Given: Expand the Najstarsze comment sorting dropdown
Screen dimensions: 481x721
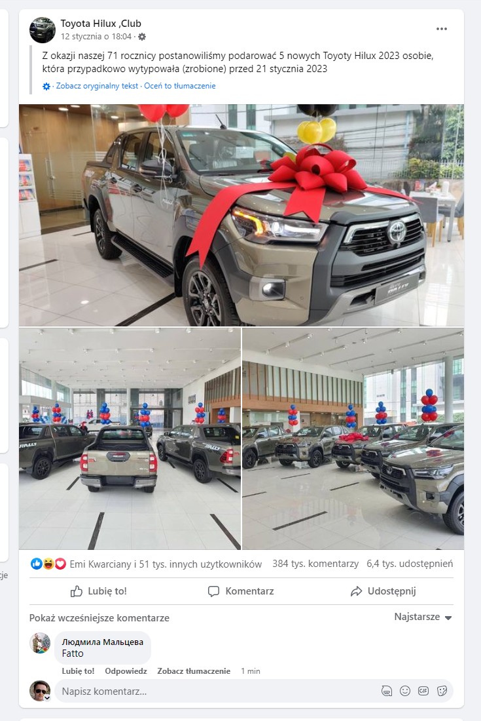Looking at the screenshot, I should 423,617.
